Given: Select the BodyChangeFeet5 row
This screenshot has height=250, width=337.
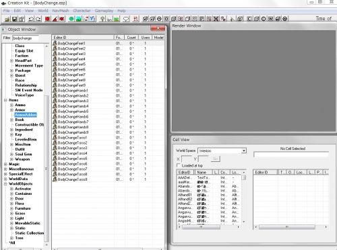Looking at the screenshot, I should pos(108,64).
